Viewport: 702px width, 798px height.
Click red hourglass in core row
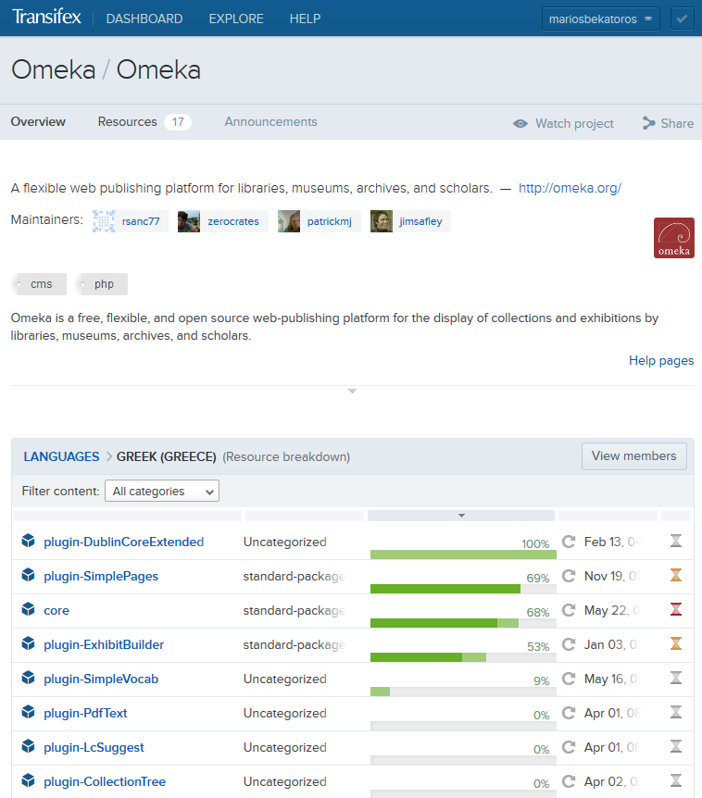pyautogui.click(x=676, y=609)
